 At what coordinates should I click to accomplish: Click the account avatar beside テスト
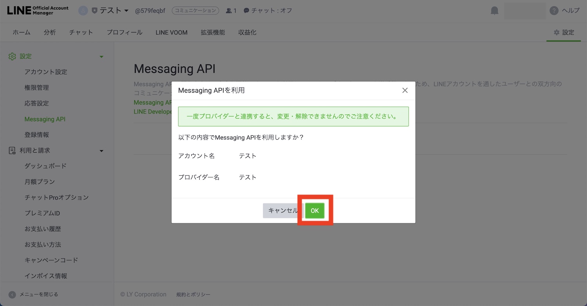83,11
